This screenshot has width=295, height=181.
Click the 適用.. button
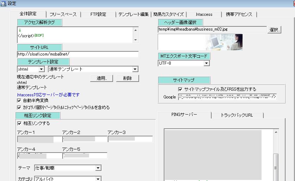tap(102, 78)
